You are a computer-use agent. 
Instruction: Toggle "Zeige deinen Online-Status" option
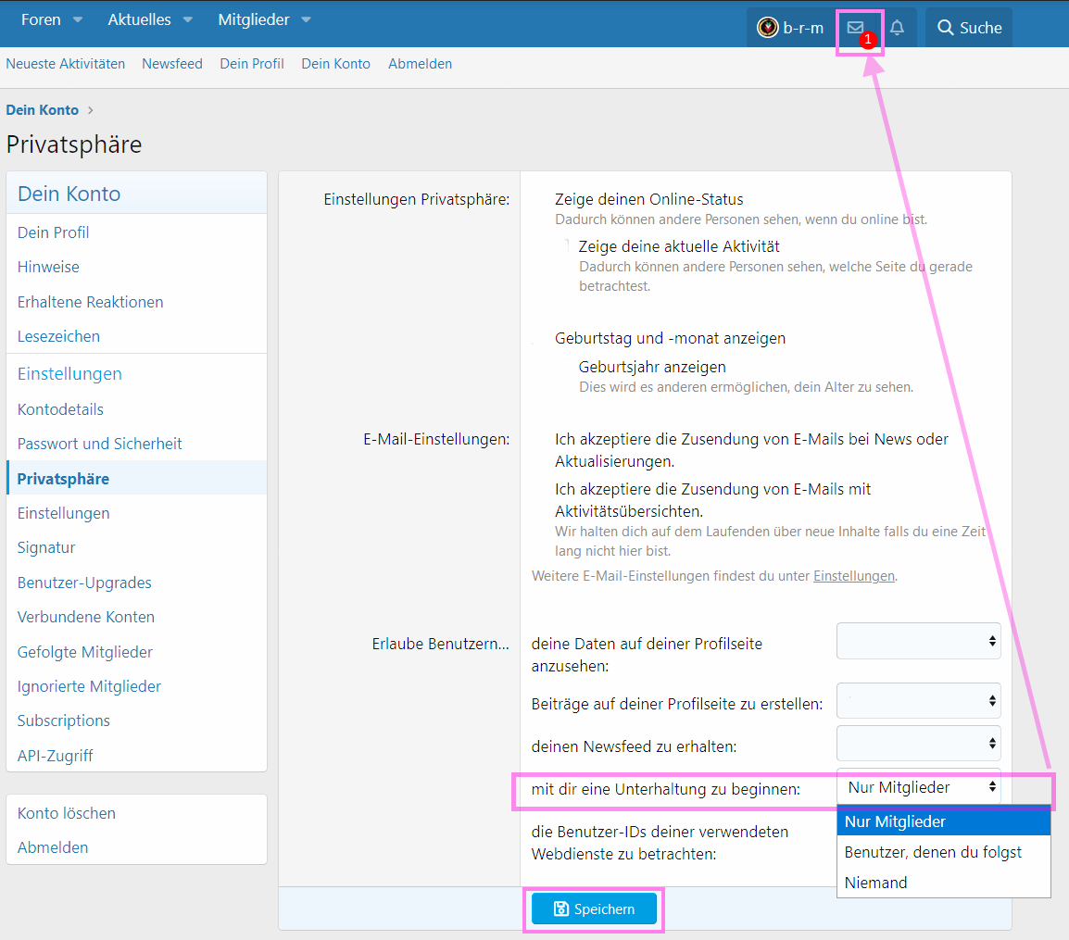click(x=648, y=199)
